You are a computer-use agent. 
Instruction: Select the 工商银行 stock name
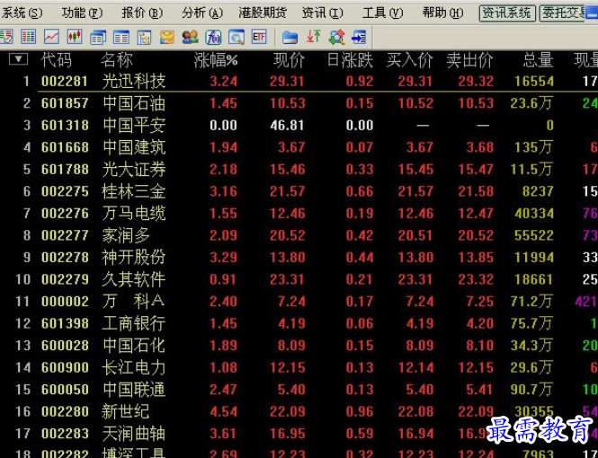134,323
